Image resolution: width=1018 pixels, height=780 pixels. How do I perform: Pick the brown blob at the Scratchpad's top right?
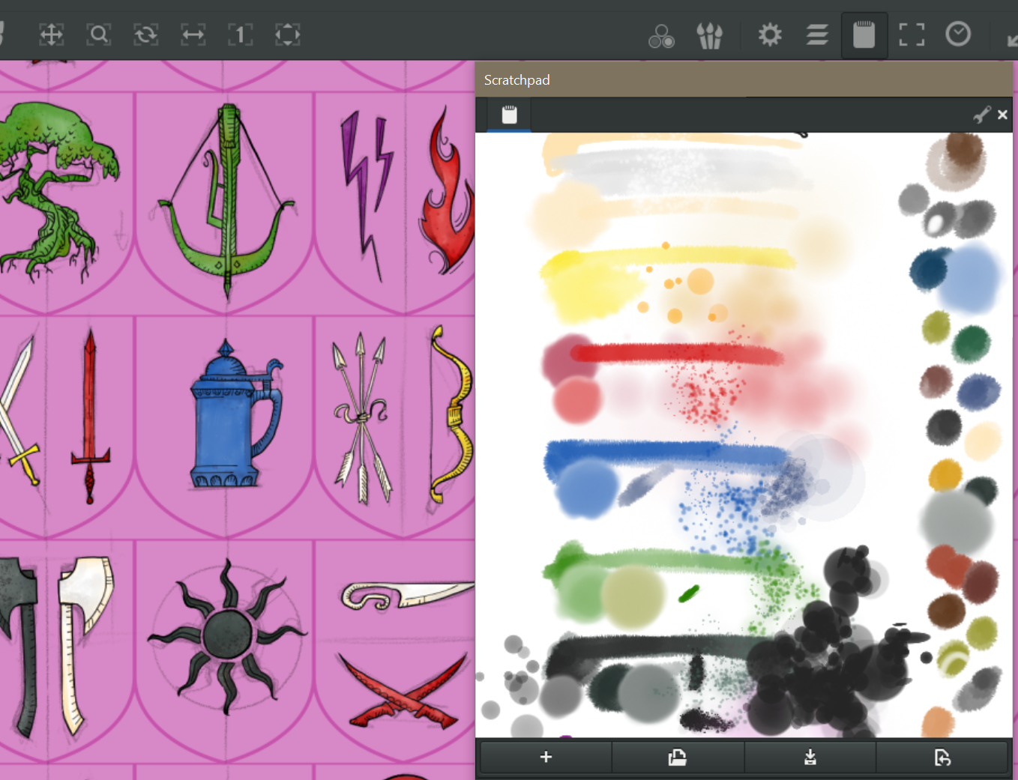(964, 150)
